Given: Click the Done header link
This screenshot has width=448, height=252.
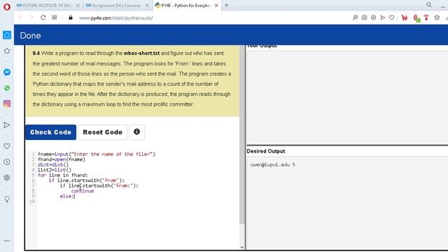Looking at the screenshot, I should tap(30, 36).
